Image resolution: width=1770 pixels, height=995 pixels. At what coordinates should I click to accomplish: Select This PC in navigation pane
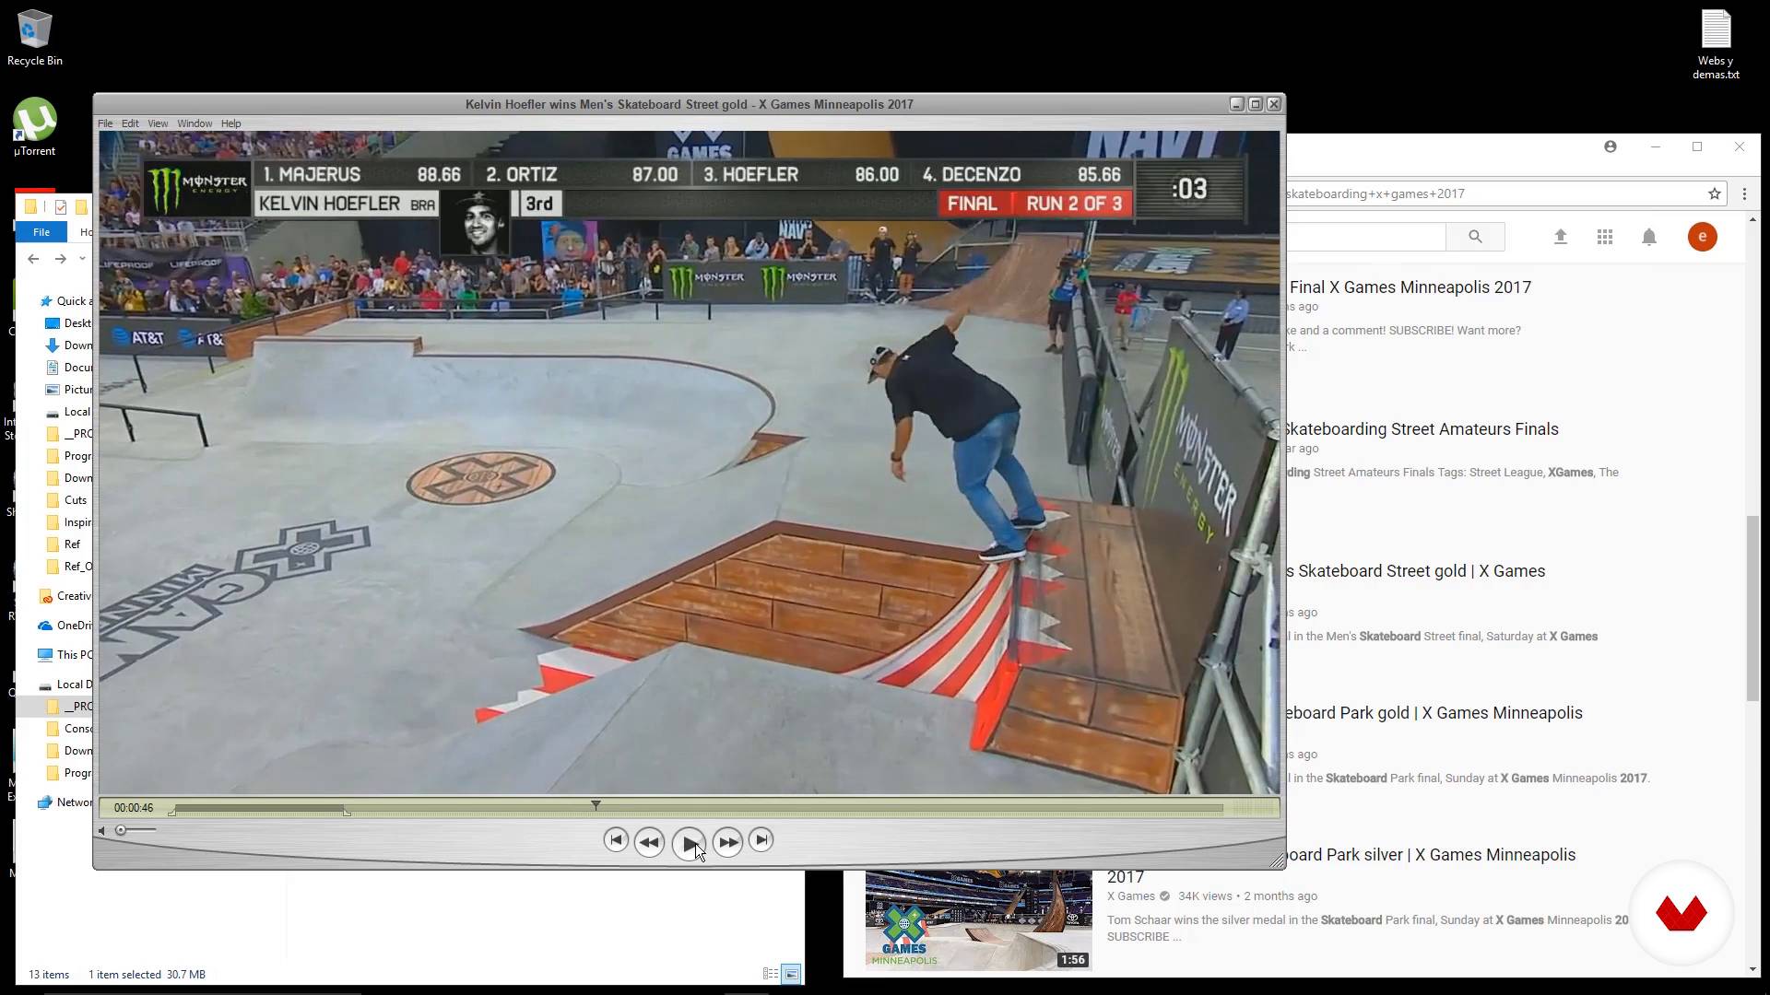65,655
